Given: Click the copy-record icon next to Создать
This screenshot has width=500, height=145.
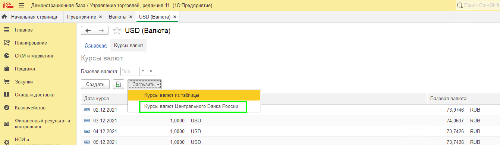Looking at the screenshot, I should pos(119,84).
